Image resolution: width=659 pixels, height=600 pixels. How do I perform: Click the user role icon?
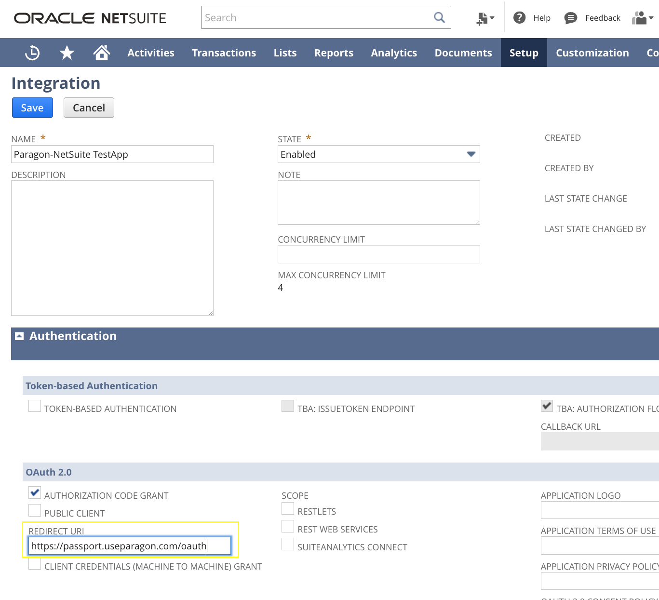[x=638, y=17]
